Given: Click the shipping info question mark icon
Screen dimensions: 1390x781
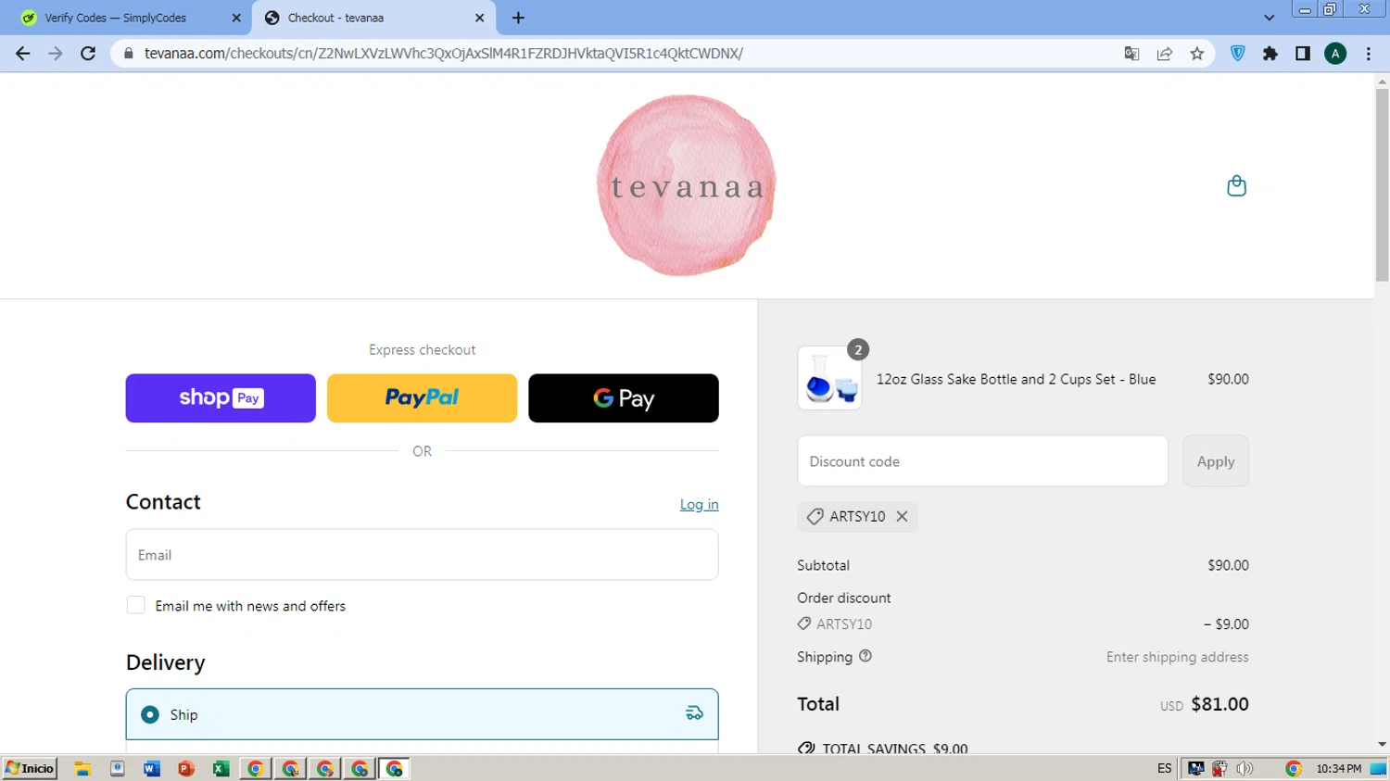Looking at the screenshot, I should click(866, 656).
